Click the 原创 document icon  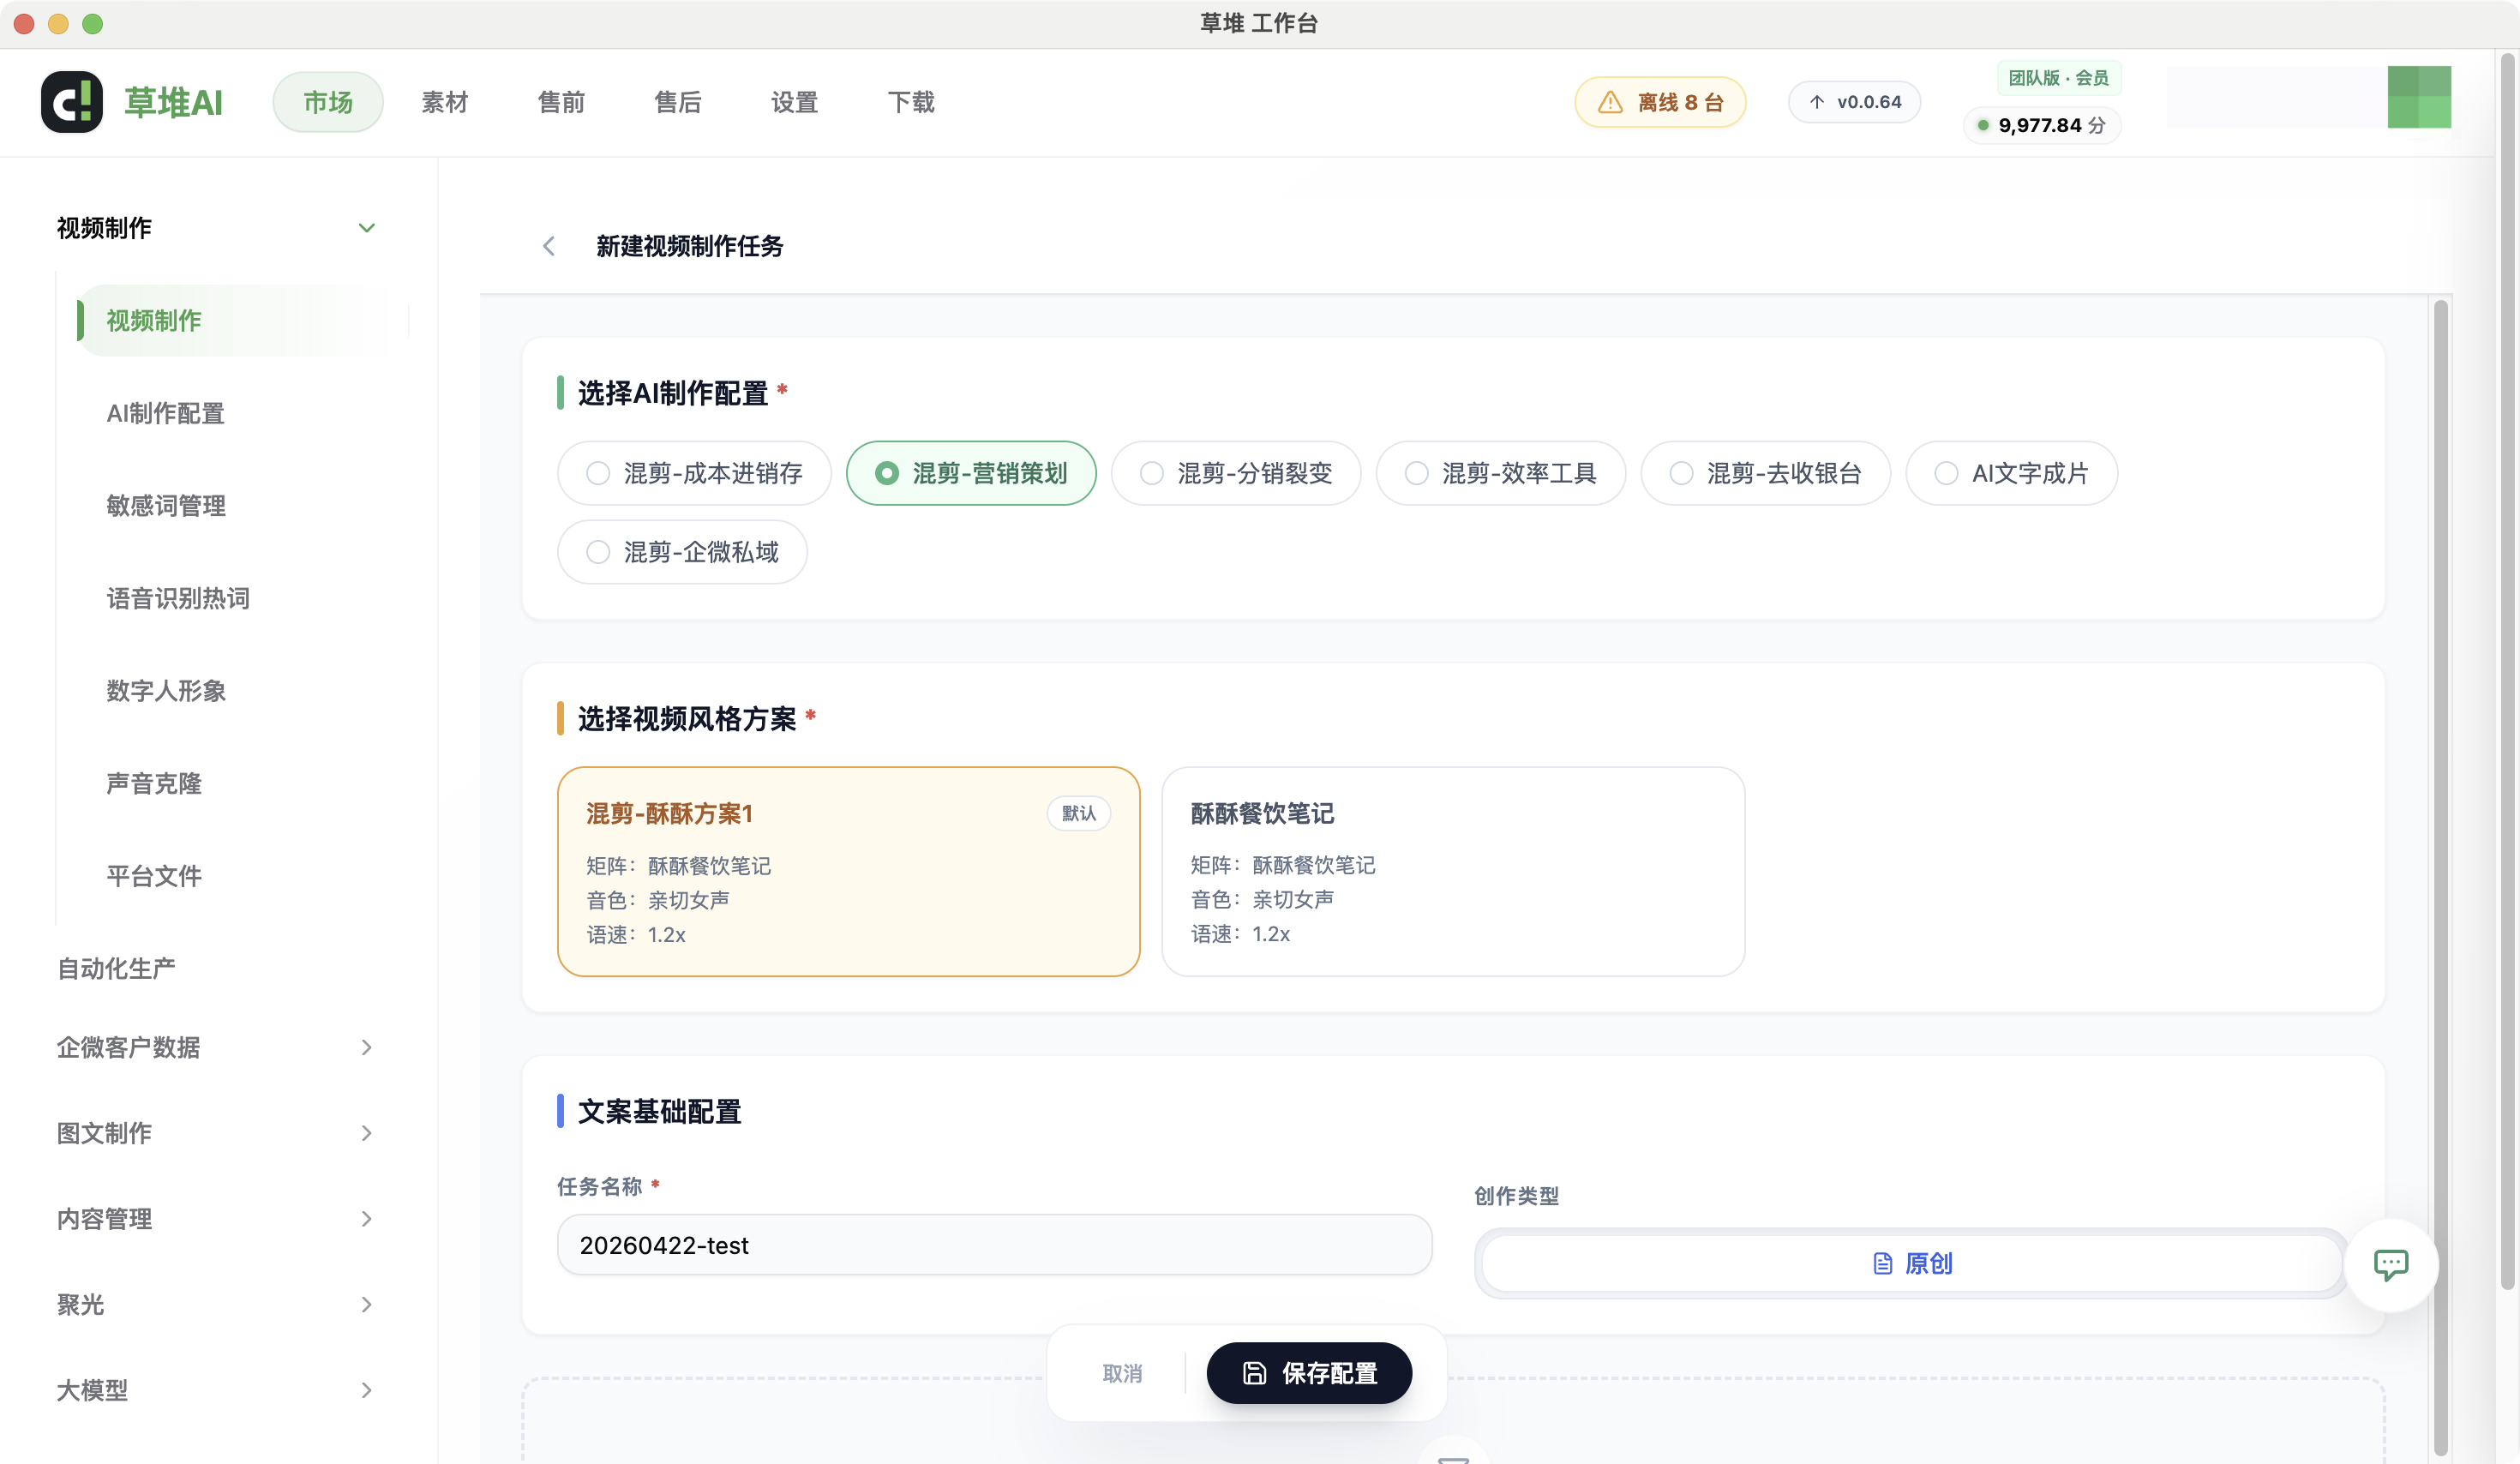pyautogui.click(x=1882, y=1264)
